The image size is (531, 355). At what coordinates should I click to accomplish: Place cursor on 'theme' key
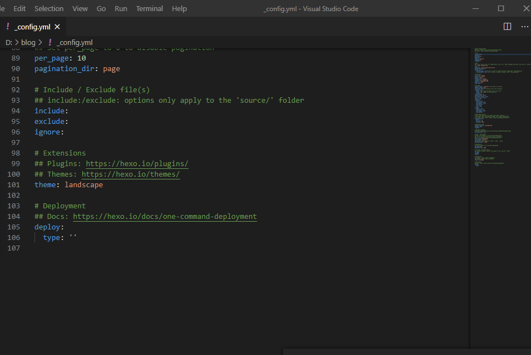(x=45, y=185)
